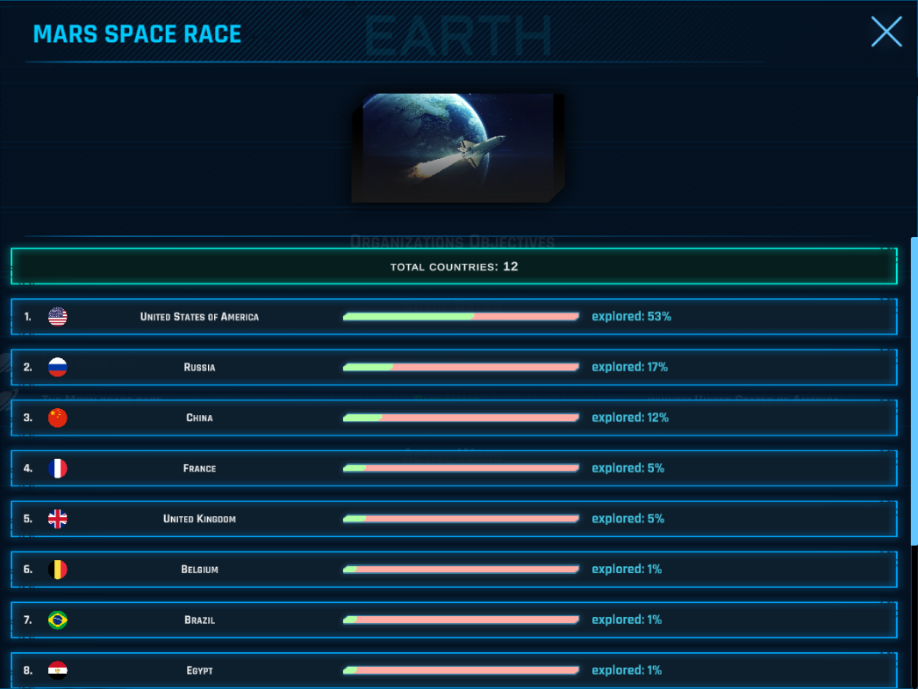918x689 pixels.
Task: Click the Russia exploration progress bar
Action: (461, 368)
